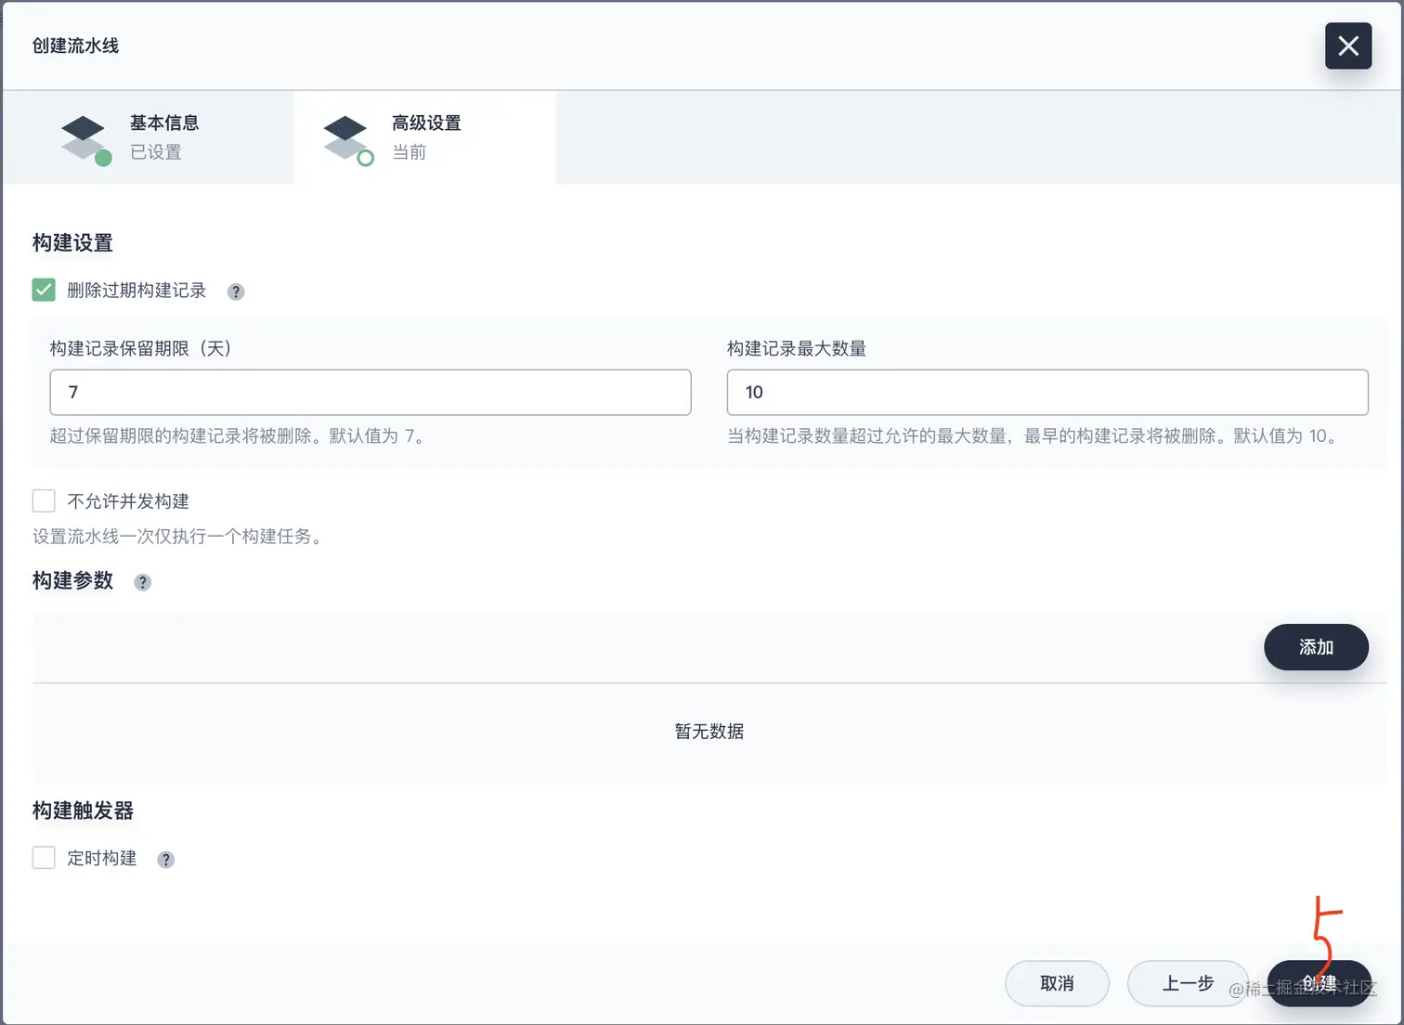This screenshot has height=1025, width=1404.
Task: Focus the 构建记录保留期限（天）input field
Action: 370,392
